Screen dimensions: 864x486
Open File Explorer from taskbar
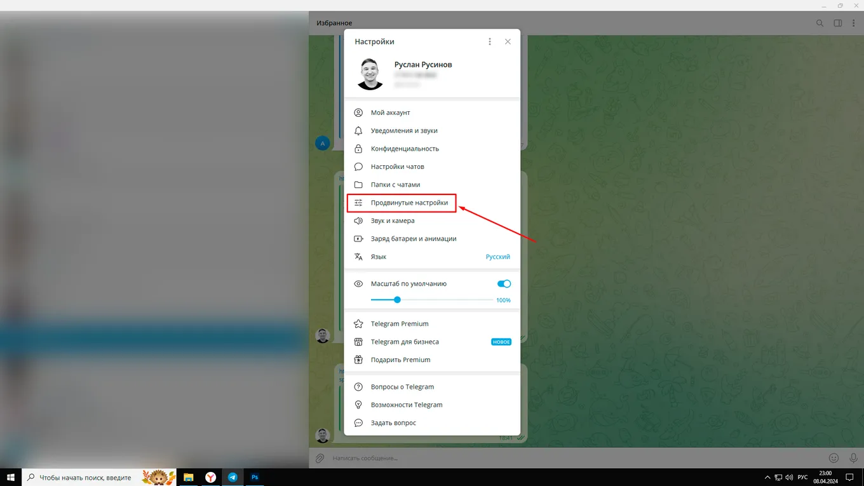pyautogui.click(x=189, y=477)
